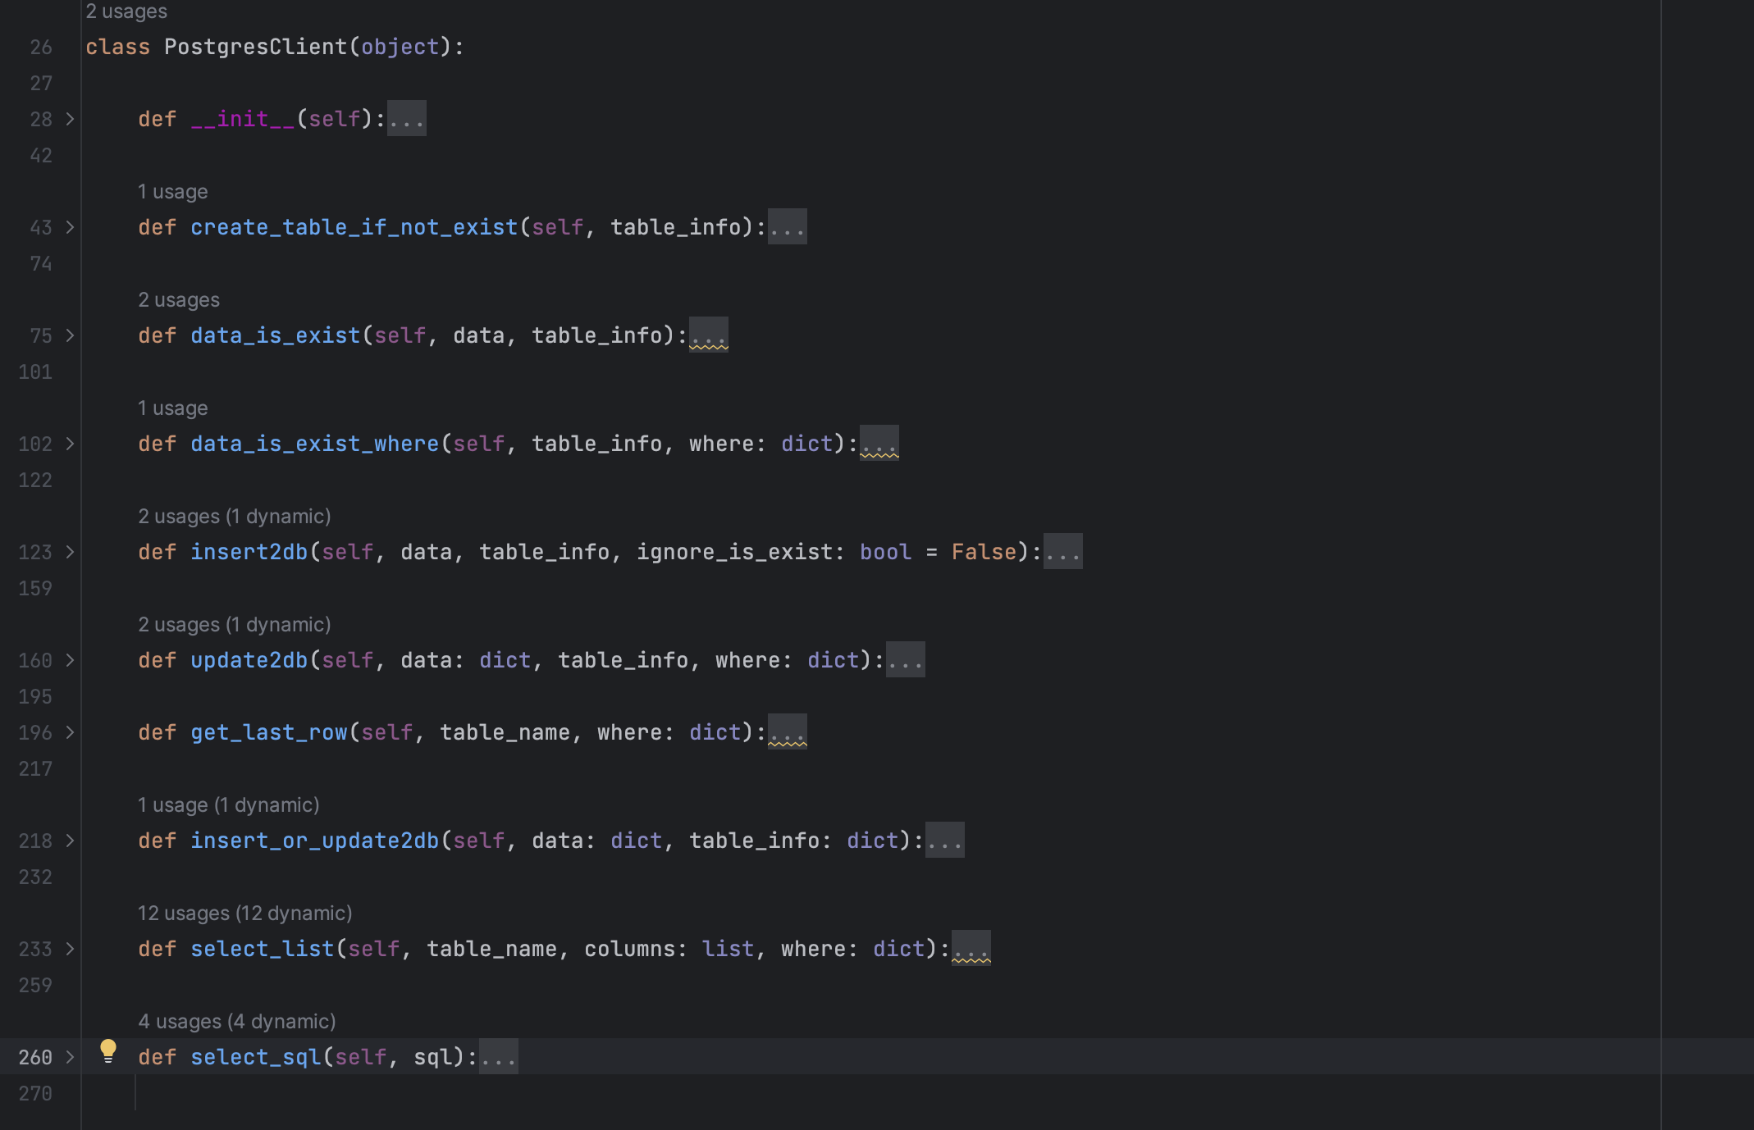Click the insert_or_update2db method name
1754x1130 pixels.
pyautogui.click(x=315, y=841)
